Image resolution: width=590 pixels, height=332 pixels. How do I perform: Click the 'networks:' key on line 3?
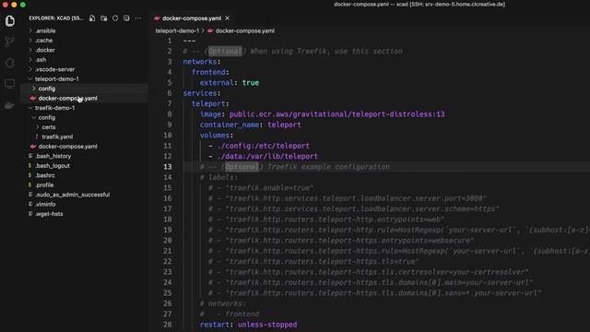tap(202, 62)
